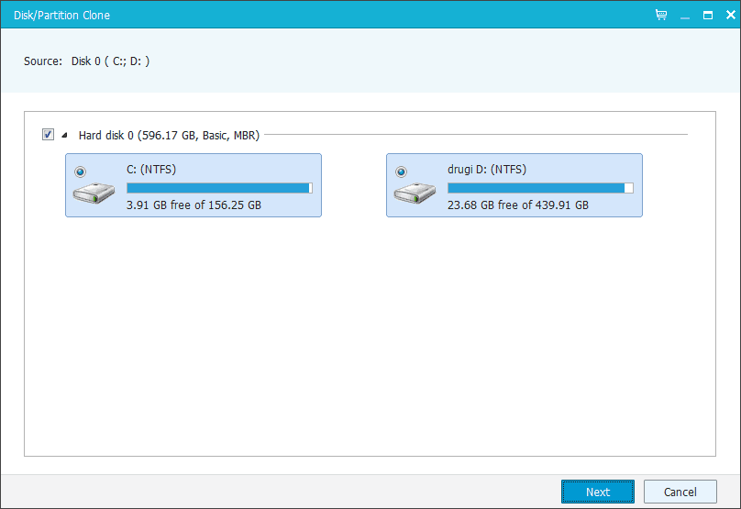Viewport: 741px width, 509px height.
Task: Select the drugi D: (NTFS) radio button
Action: click(x=401, y=172)
